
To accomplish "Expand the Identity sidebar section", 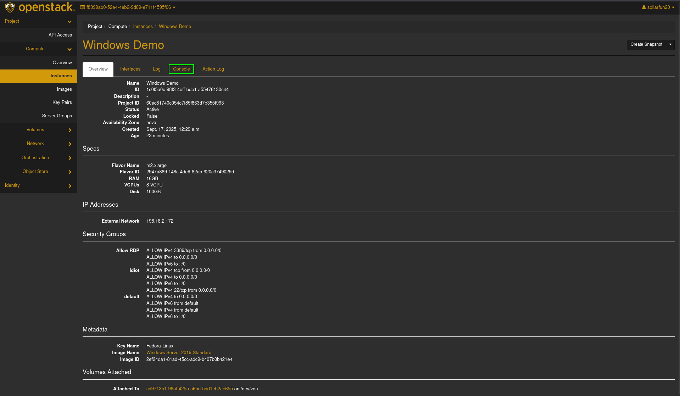I will pos(70,186).
